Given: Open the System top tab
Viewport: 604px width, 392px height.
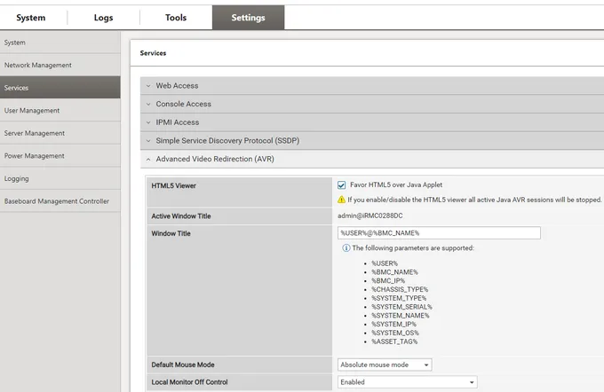Looking at the screenshot, I should click(x=31, y=18).
